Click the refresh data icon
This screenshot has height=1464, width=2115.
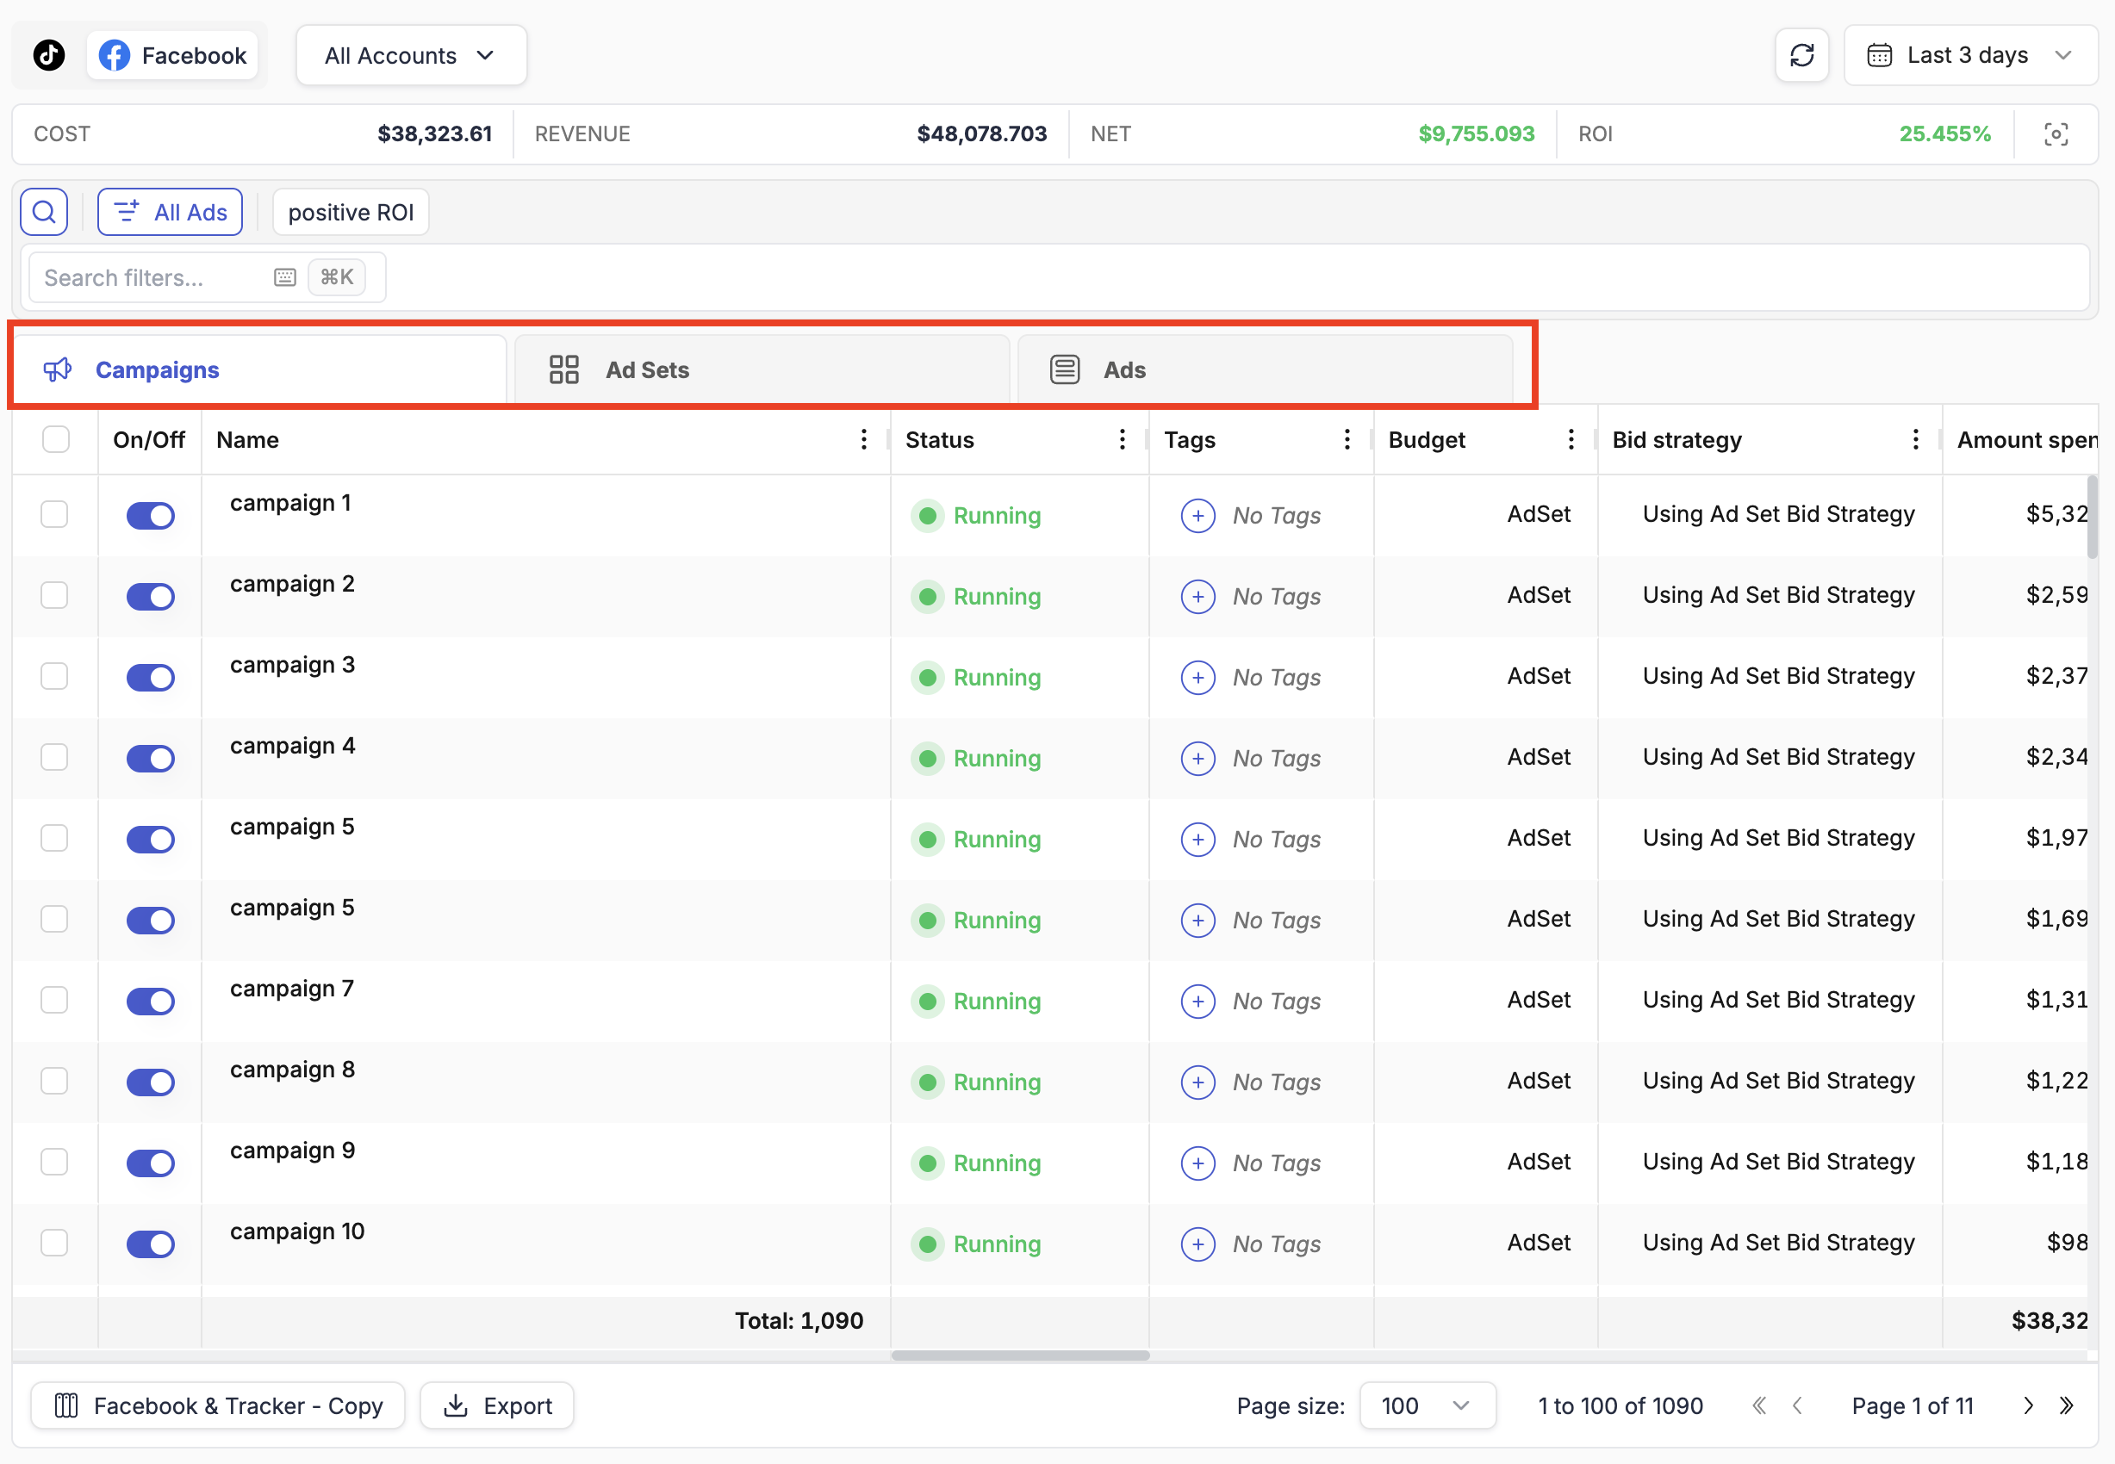[x=1801, y=55]
